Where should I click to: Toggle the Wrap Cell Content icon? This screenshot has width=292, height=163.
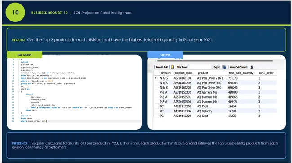252,67
